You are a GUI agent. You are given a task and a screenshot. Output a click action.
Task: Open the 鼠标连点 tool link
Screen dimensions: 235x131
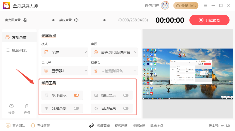(x=157, y=126)
